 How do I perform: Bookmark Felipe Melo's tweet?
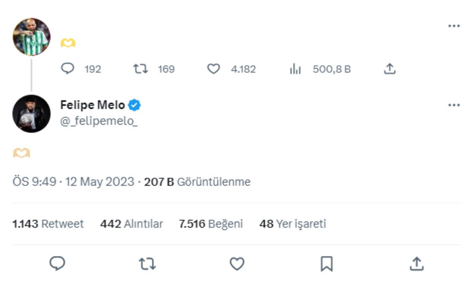(327, 264)
